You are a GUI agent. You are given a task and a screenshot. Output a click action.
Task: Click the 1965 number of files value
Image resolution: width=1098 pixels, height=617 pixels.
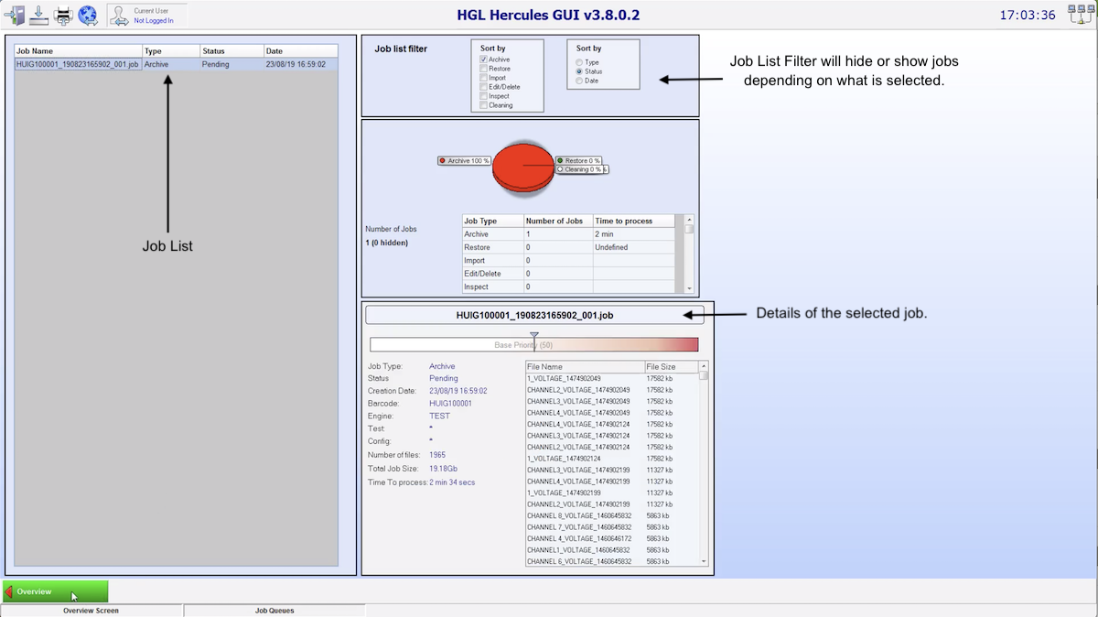tap(437, 455)
